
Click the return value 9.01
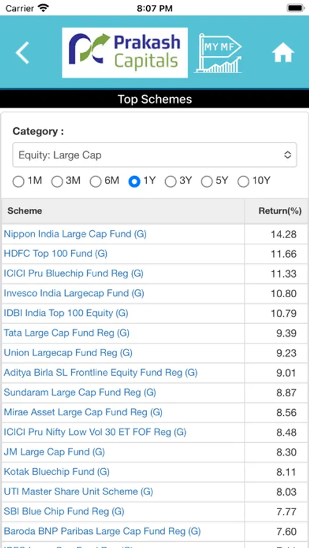(x=286, y=373)
